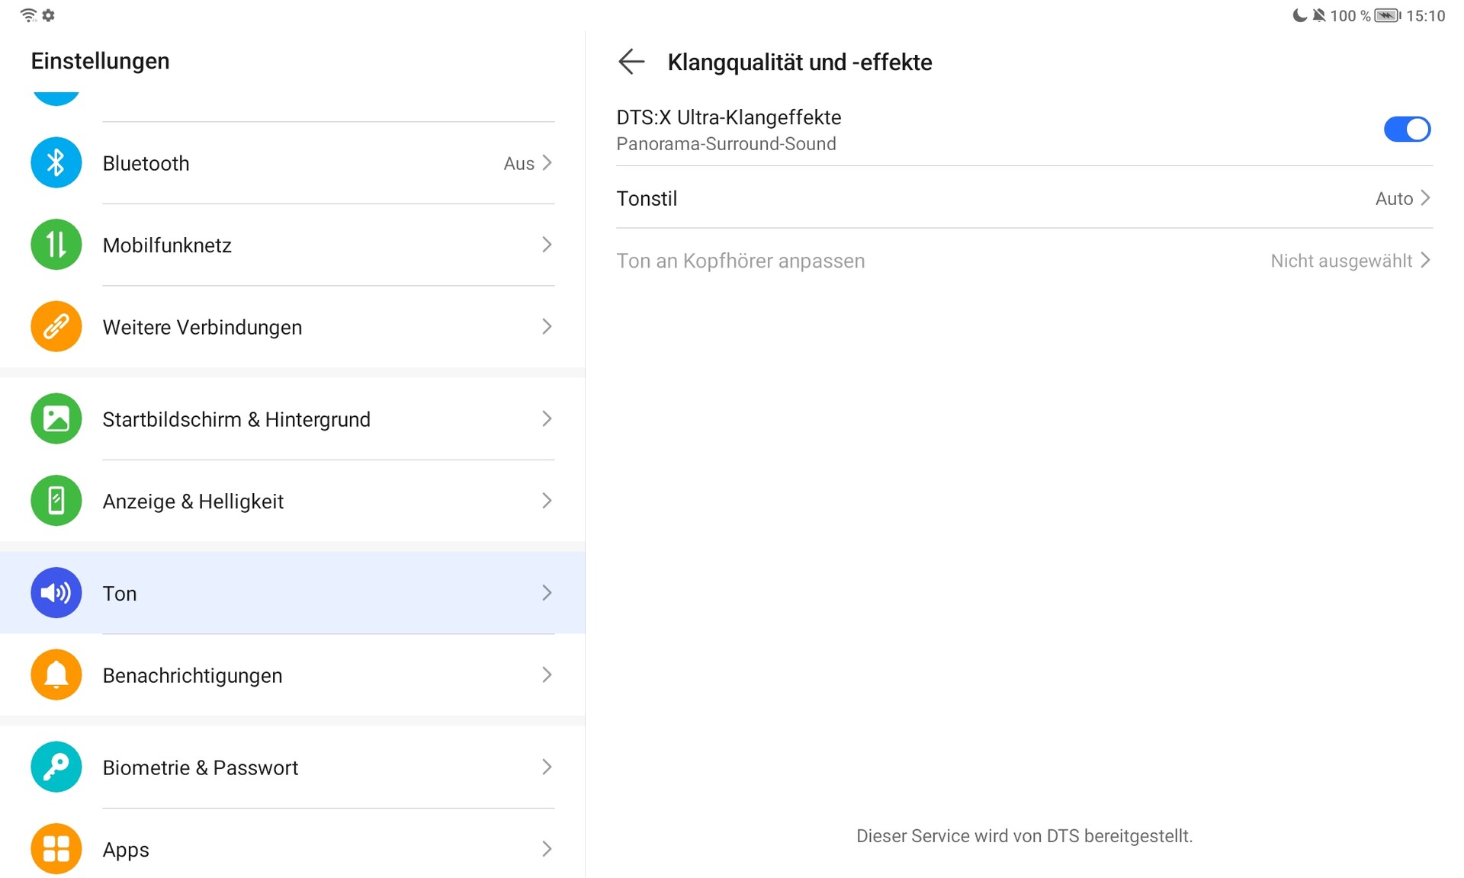Click the Bluetooth icon in settings list
The width and height of the screenshot is (1464, 878).
56,163
